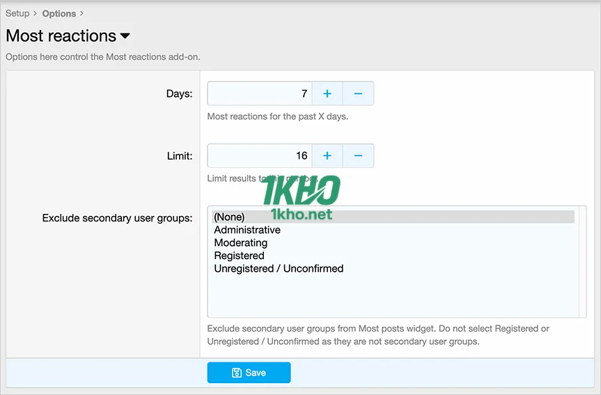Increase the Limit value with plus
Viewport: 601px width, 395px height.
[327, 155]
